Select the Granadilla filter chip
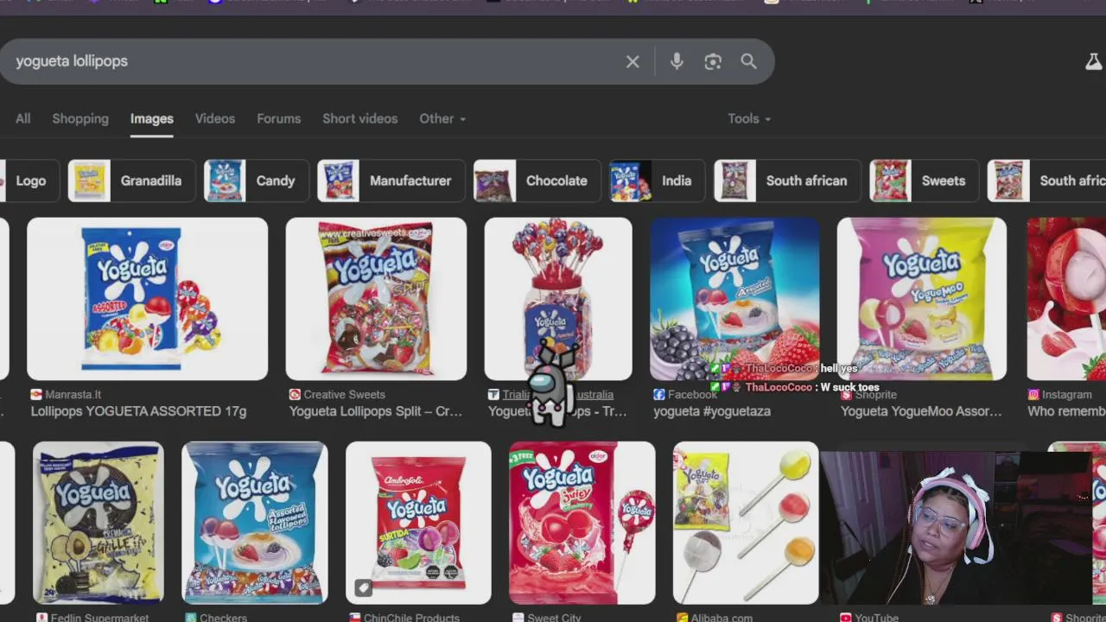Image resolution: width=1106 pixels, height=622 pixels. 131,181
